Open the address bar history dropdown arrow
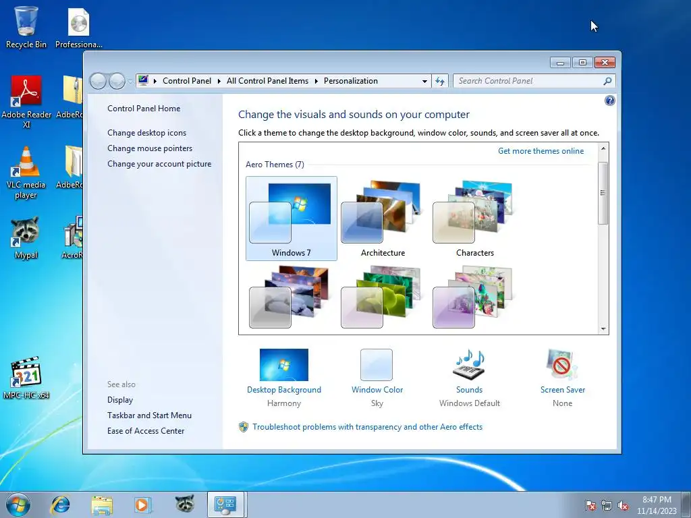691x518 pixels. point(424,81)
